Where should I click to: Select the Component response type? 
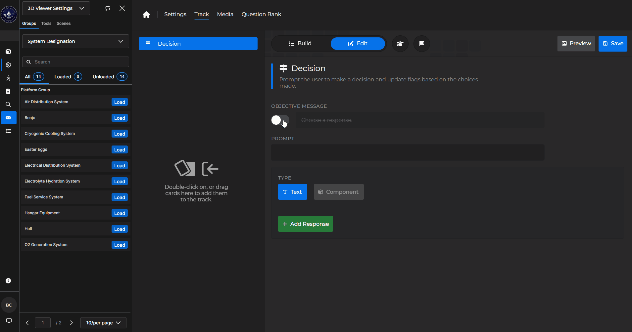(339, 192)
